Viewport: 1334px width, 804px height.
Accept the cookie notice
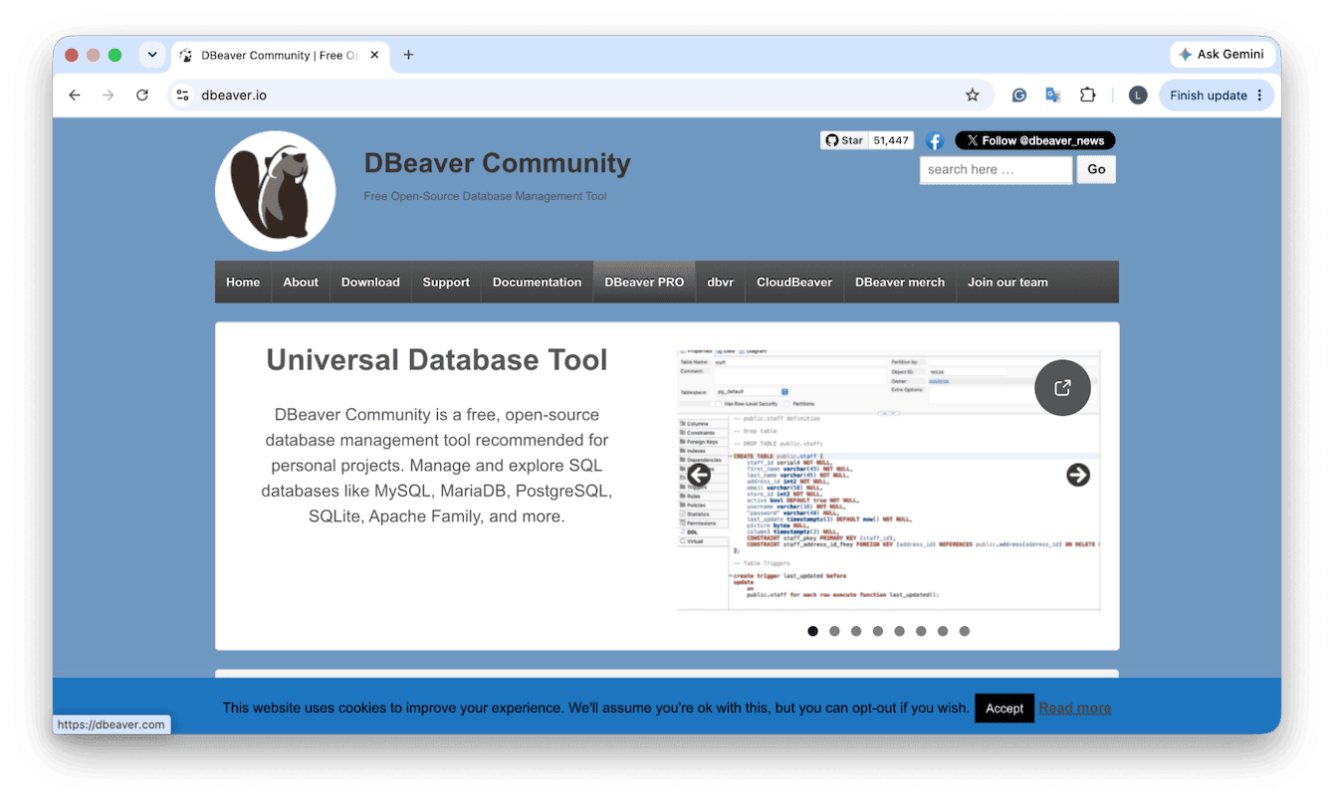click(1004, 708)
